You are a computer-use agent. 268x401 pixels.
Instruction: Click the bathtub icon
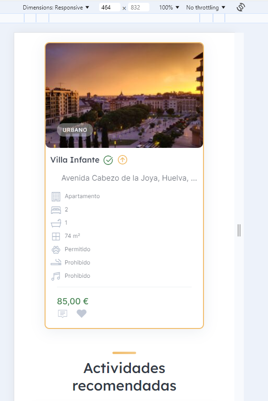[x=56, y=223]
